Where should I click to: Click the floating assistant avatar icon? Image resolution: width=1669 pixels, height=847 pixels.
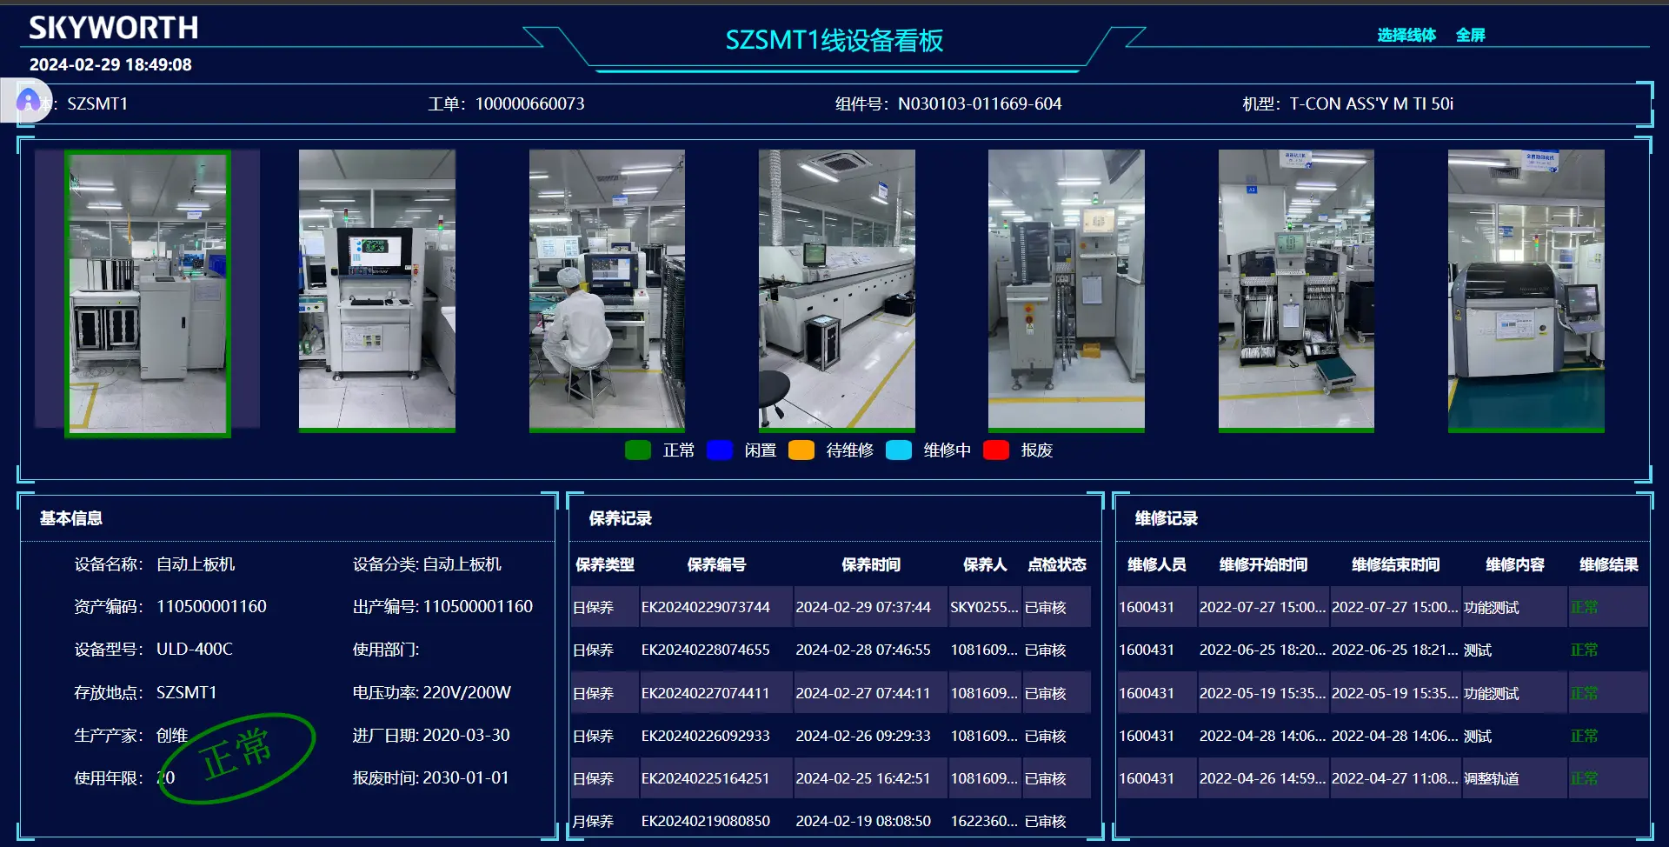(x=28, y=101)
